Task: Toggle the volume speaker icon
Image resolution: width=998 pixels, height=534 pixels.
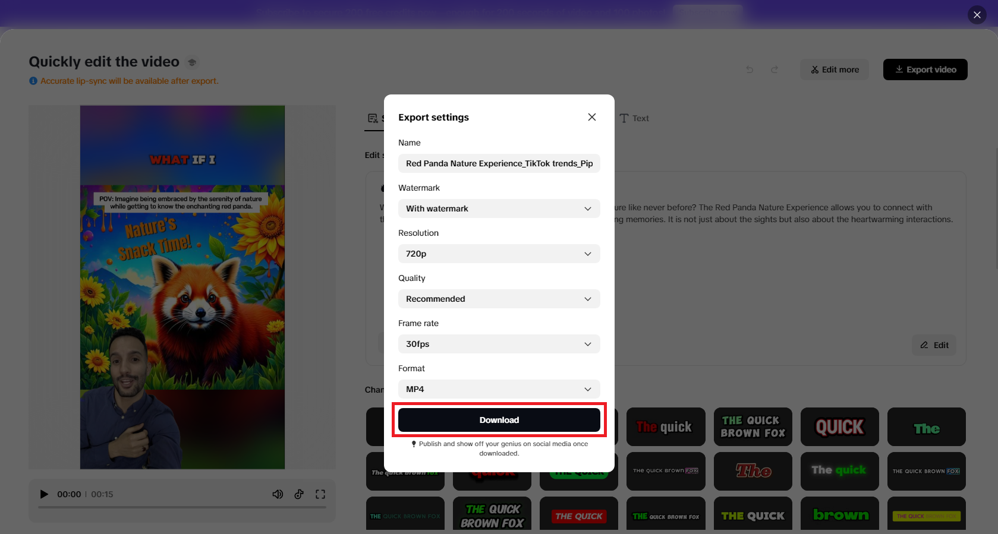Action: (278, 494)
